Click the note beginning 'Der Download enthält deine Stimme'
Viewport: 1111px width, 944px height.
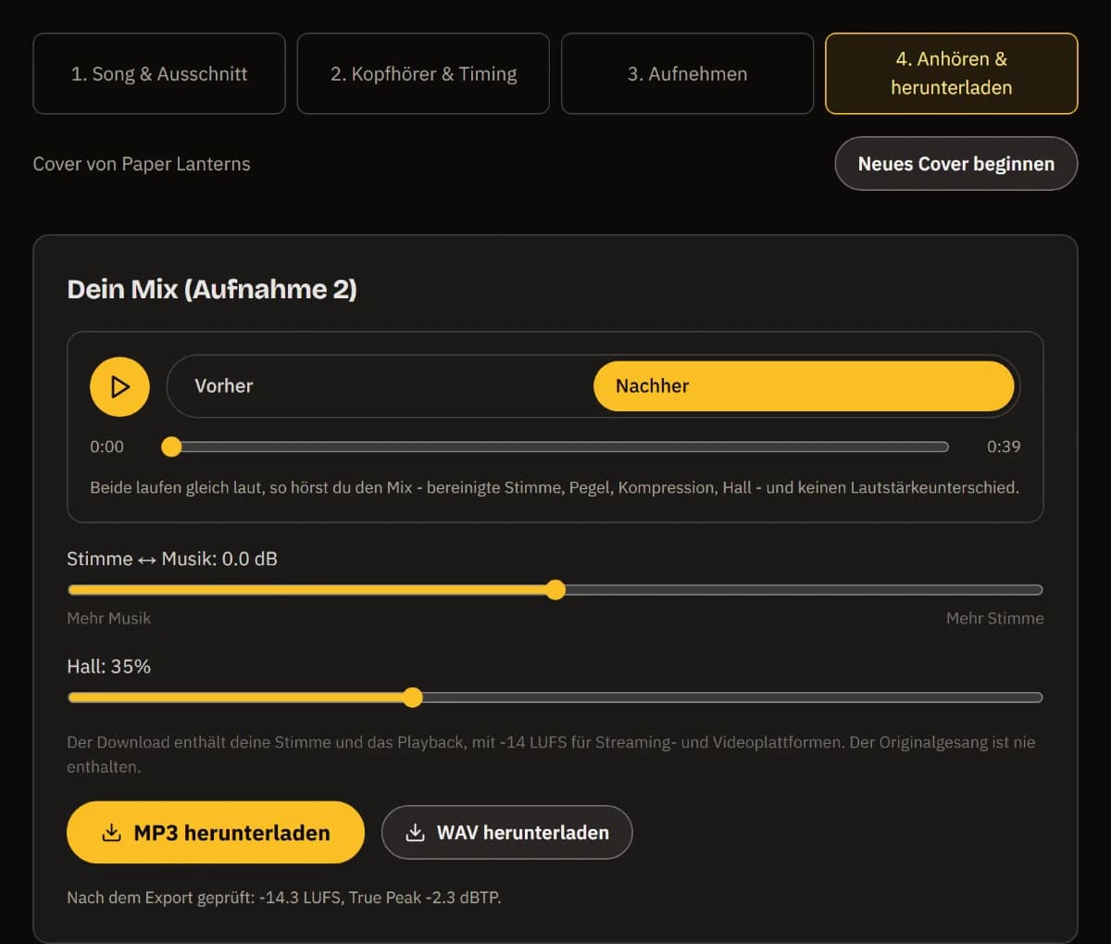551,754
